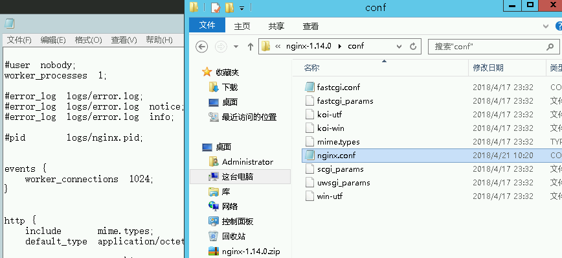Image resolution: width=562 pixels, height=258 pixels.
Task: Click the Explorer folder icon in title bar
Action: click(x=194, y=7)
